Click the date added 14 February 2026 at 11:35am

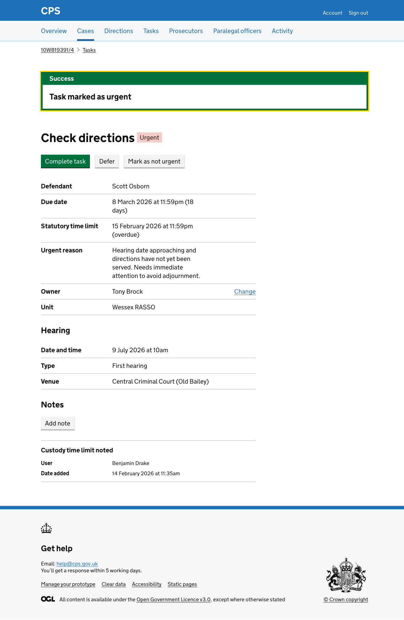(146, 474)
